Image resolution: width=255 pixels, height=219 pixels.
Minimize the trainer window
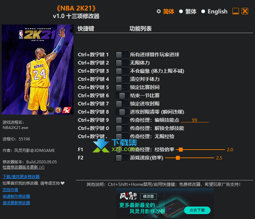pyautogui.click(x=235, y=11)
